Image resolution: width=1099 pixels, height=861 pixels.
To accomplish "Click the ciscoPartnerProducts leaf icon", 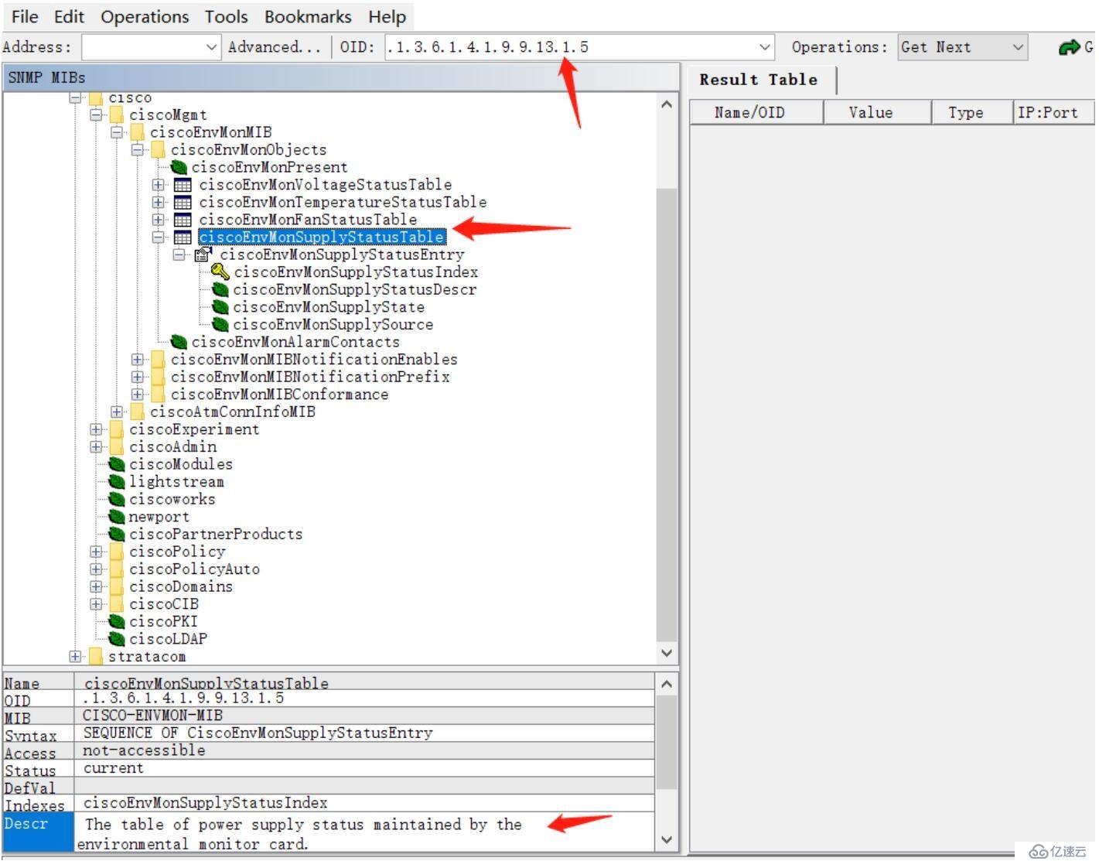I will tap(117, 534).
